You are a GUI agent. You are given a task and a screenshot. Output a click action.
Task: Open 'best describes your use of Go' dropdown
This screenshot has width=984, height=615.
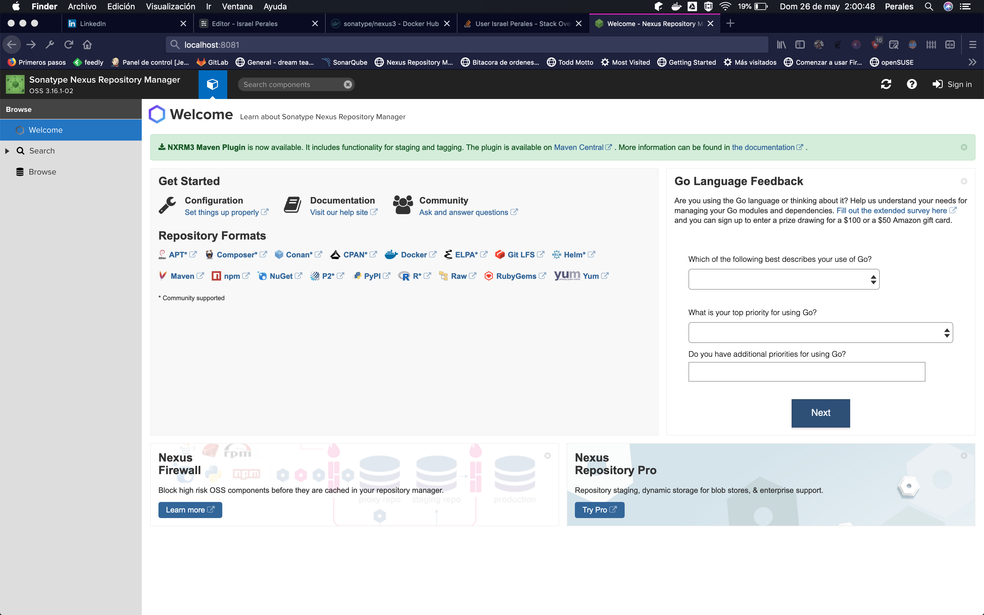click(784, 279)
